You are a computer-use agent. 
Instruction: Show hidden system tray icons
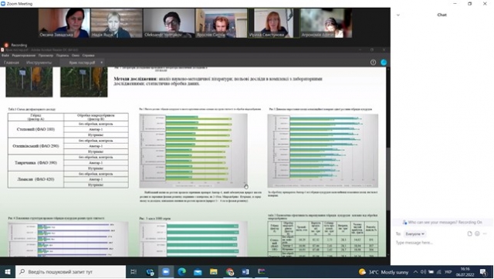416,272
